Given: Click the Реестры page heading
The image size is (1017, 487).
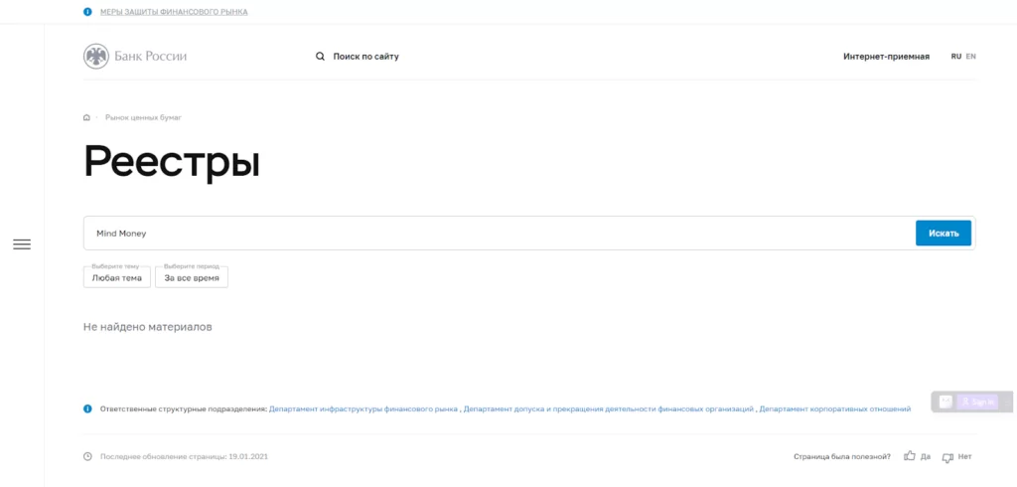Looking at the screenshot, I should (x=172, y=162).
